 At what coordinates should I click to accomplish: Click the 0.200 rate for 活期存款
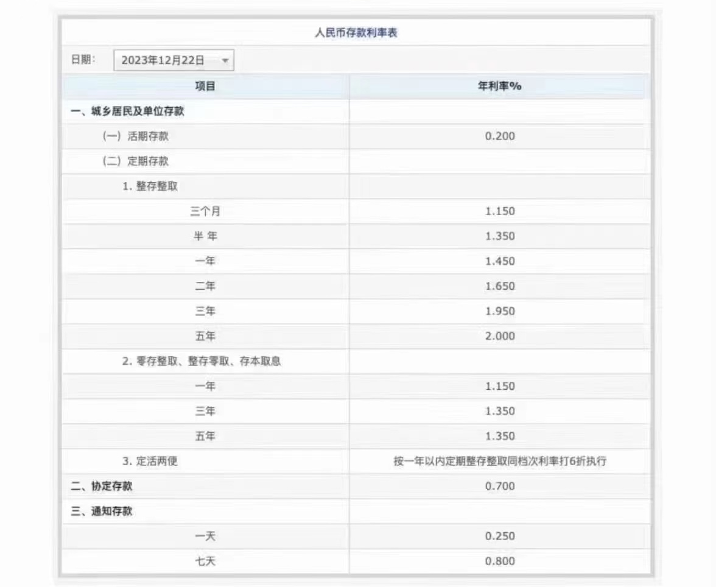500,136
